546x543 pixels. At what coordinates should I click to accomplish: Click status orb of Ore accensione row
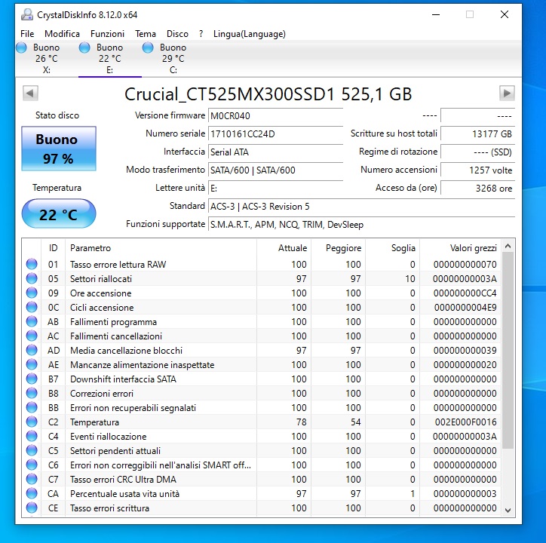click(32, 293)
